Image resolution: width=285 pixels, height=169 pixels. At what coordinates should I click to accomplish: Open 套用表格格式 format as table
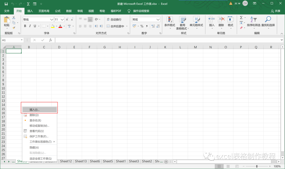coord(182,23)
